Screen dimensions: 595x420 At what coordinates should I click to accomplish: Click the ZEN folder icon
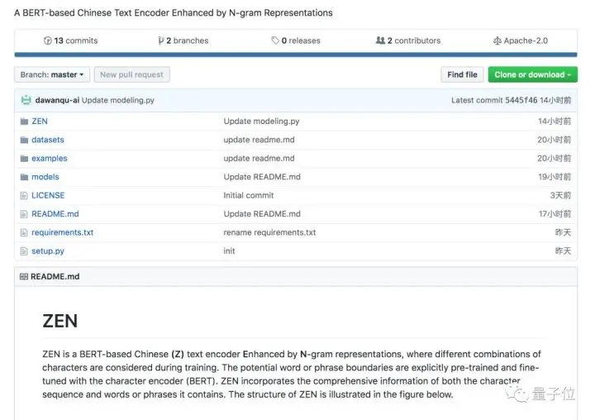pyautogui.click(x=24, y=122)
